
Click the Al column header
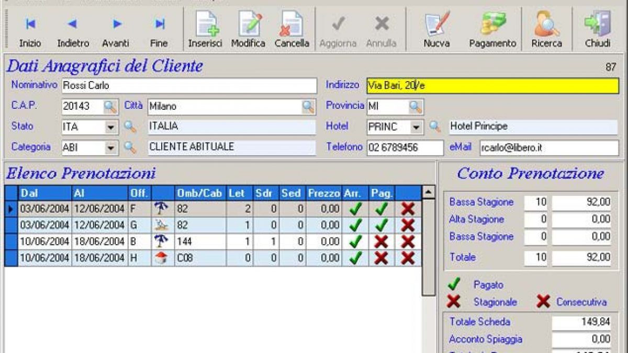[99, 193]
